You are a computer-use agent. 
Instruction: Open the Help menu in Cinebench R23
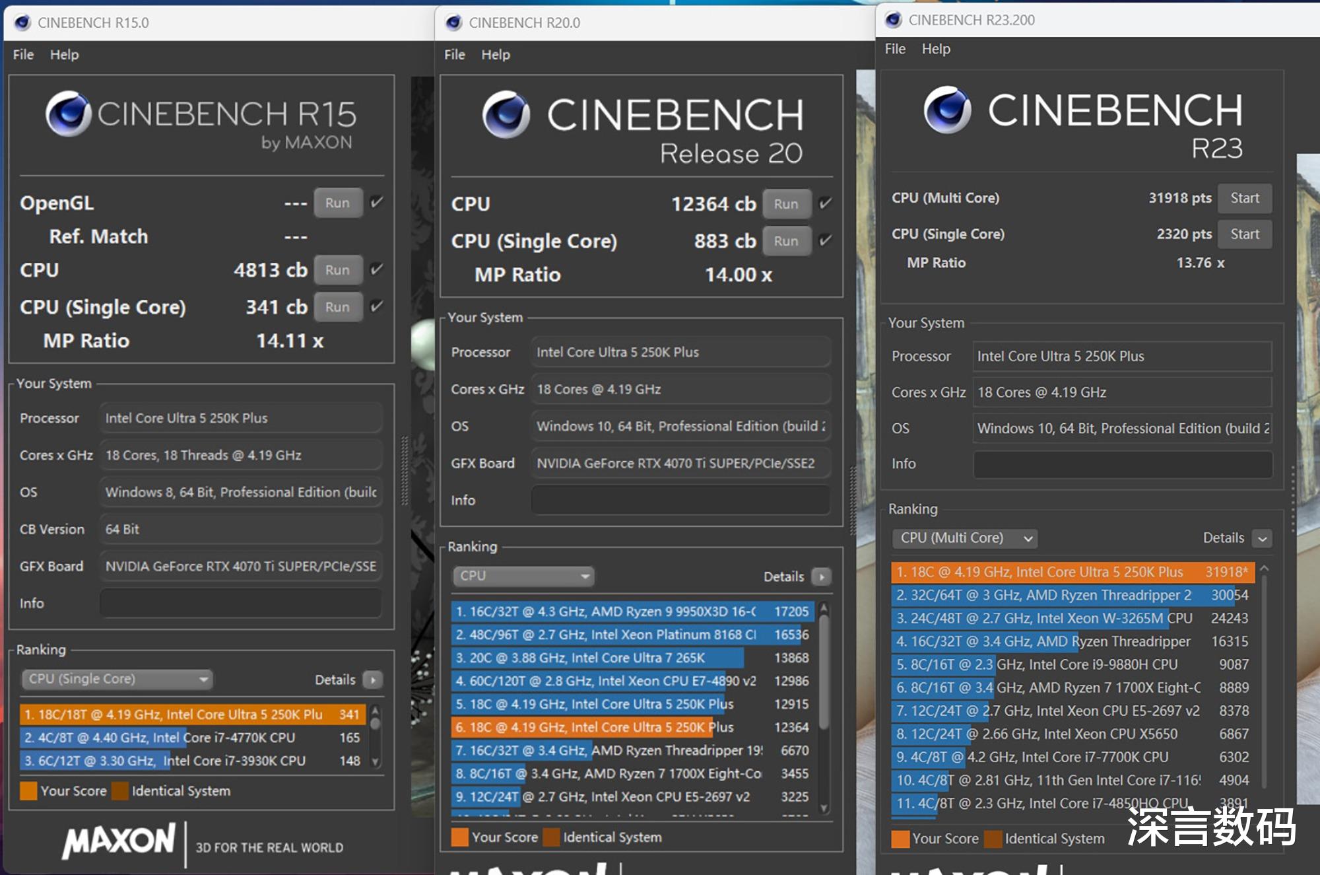pos(935,49)
